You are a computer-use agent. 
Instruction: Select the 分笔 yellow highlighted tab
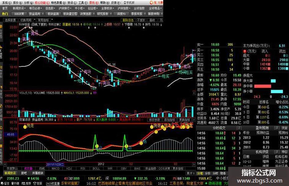click(200, 173)
